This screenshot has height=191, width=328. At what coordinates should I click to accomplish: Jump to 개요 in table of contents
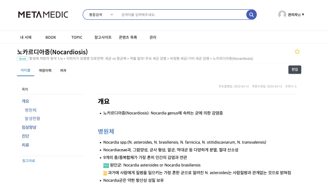pos(25,101)
